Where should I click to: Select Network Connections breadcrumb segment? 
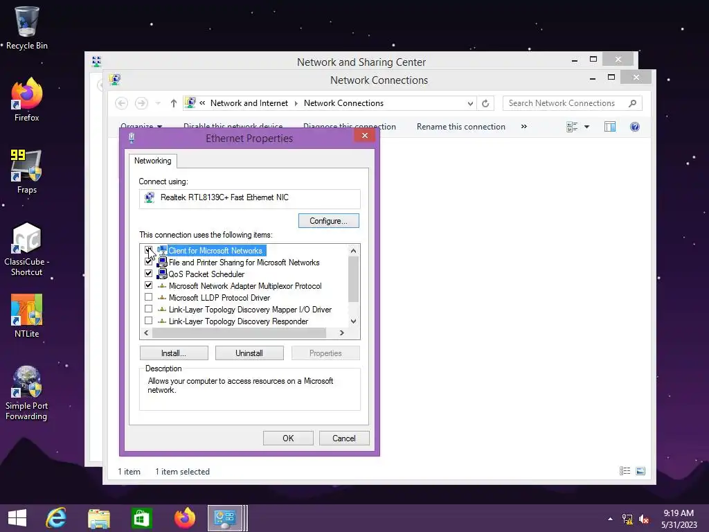click(343, 103)
